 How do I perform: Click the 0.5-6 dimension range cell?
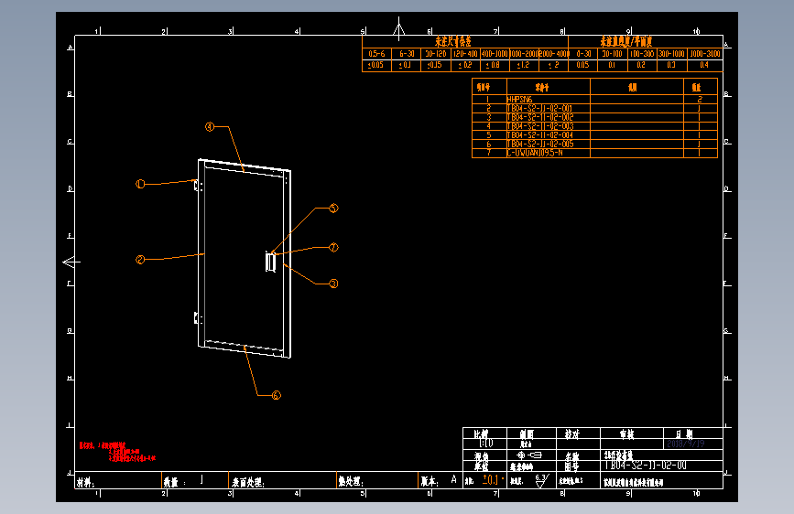(x=376, y=54)
